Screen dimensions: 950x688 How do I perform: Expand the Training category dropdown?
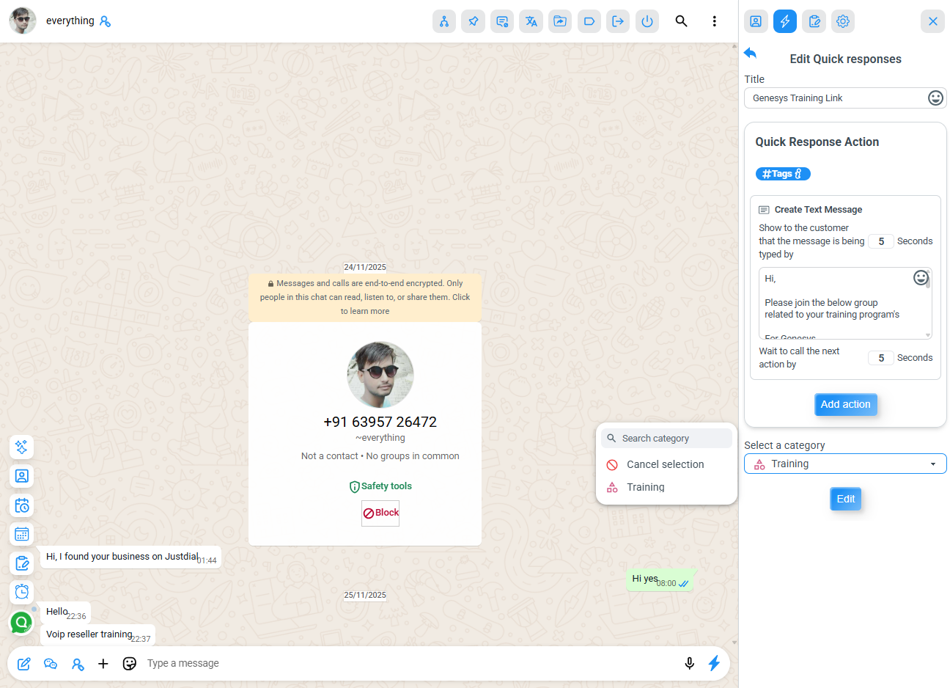coord(845,464)
